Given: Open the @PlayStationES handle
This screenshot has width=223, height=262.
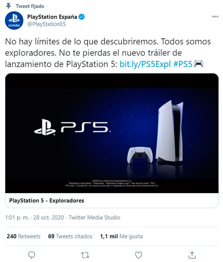Looking at the screenshot, I should click(x=46, y=24).
